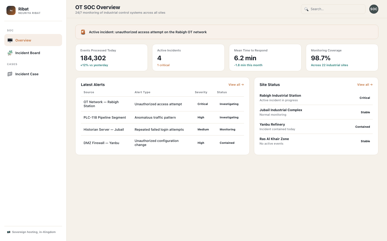
Task: Open the Rabigh unauthorized access alert row
Action: tap(162, 104)
